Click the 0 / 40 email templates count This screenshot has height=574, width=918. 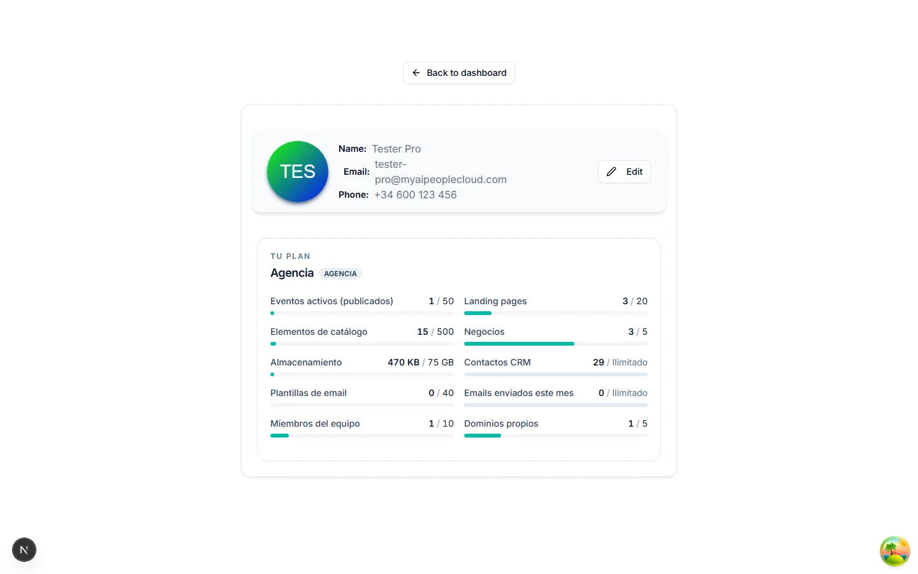(x=441, y=393)
